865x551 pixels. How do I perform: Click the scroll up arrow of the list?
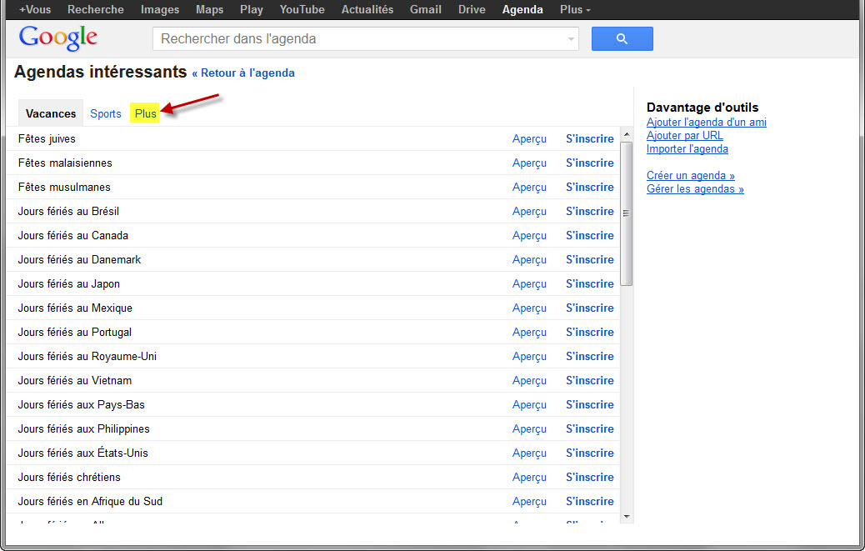click(x=626, y=134)
